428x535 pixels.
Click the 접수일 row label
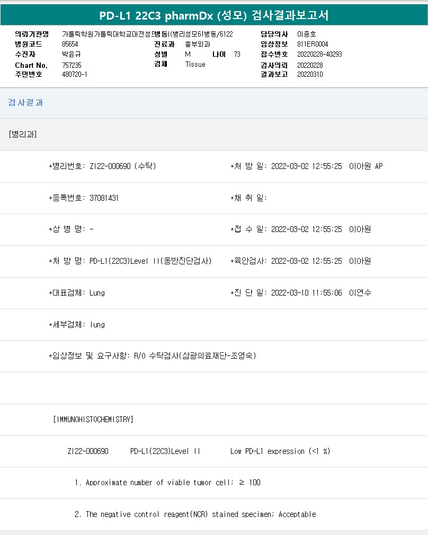[249, 229]
